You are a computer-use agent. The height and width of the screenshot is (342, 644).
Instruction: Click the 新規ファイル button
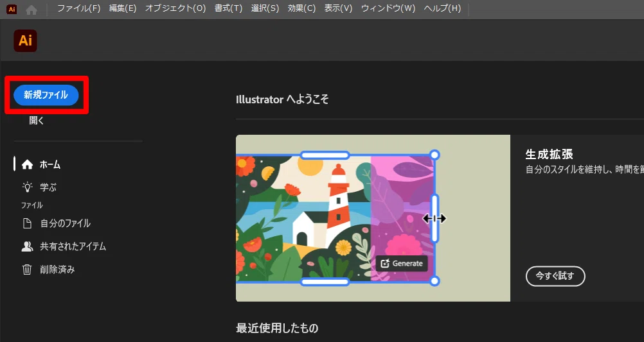point(46,95)
